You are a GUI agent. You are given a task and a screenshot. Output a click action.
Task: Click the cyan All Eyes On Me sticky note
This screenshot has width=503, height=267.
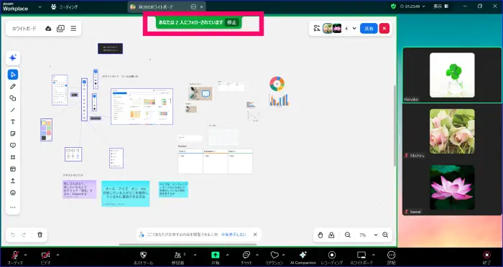click(x=126, y=194)
